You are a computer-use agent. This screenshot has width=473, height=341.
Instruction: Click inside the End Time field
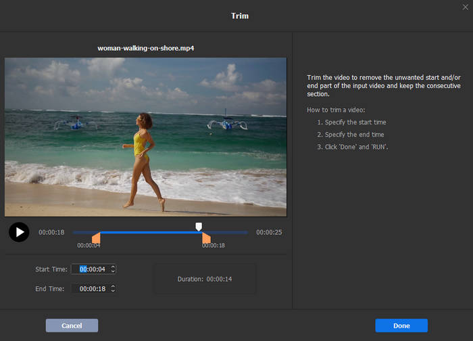[x=93, y=289]
